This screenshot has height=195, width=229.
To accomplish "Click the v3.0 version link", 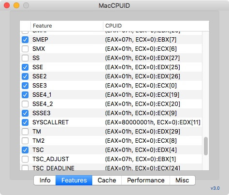I will tap(215, 188).
